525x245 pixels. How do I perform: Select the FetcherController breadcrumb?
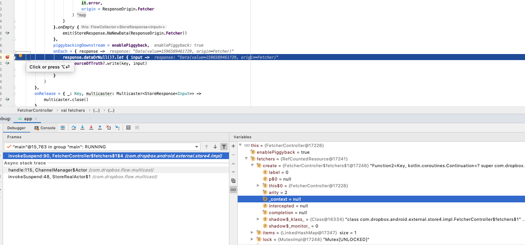pos(35,110)
